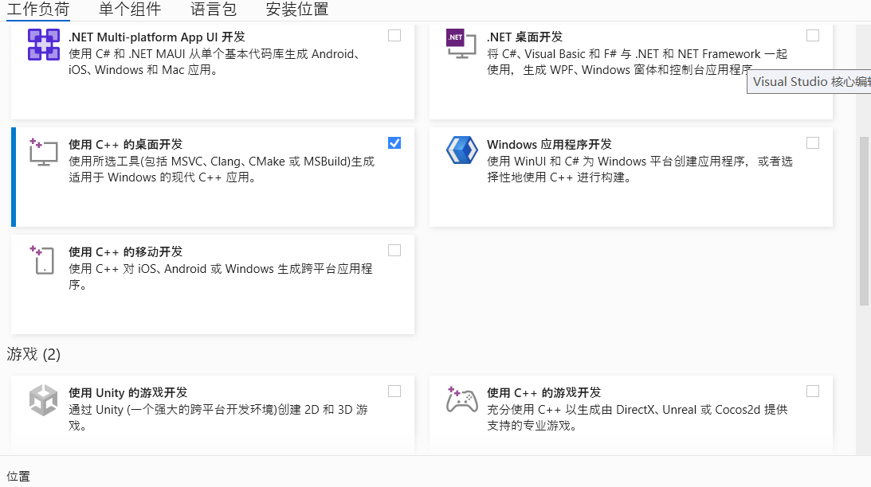Viewport: 871px width, 487px height.
Task: Select the 使用 C++ 的移动开发 title
Action: pyautogui.click(x=126, y=252)
